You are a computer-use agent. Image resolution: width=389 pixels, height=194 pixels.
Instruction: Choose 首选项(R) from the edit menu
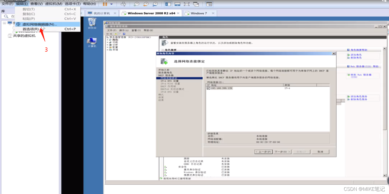47,29
